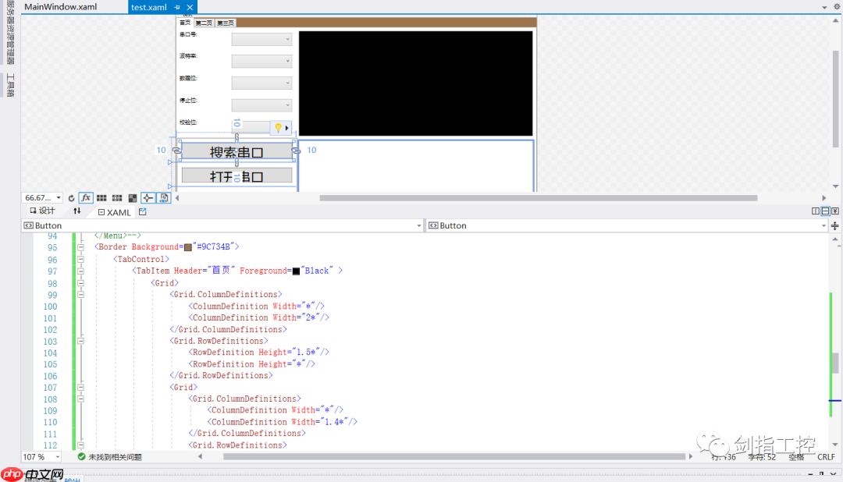Click the lightbulb quick actions icon

[x=277, y=128]
